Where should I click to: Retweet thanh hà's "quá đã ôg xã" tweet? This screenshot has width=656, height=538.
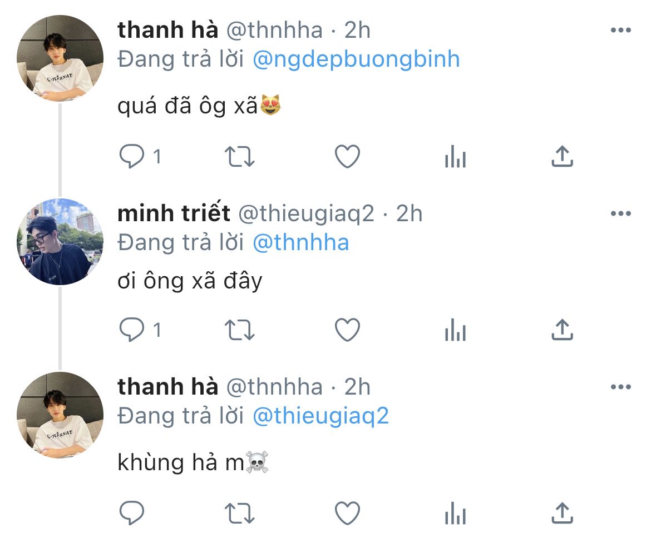coord(240,157)
